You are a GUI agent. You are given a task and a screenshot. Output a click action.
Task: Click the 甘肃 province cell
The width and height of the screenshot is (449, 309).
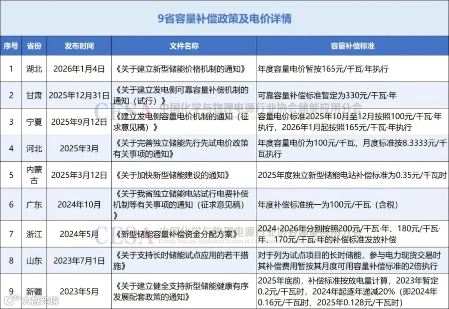[34, 95]
